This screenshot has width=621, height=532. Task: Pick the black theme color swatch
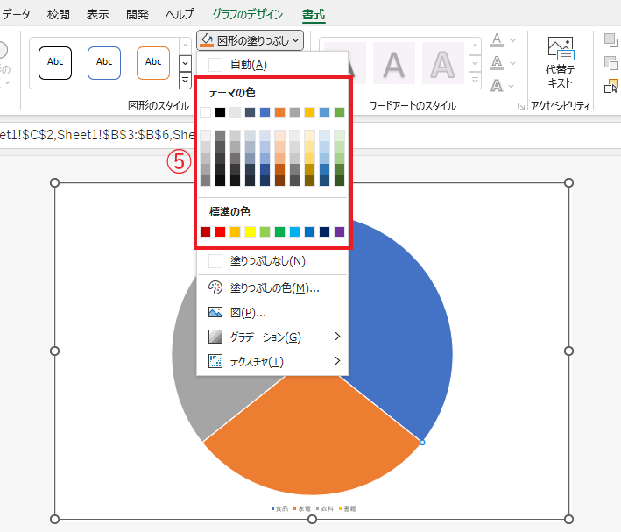coord(220,112)
